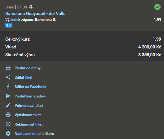Choose Sdílet tiket option

coord(24,77)
